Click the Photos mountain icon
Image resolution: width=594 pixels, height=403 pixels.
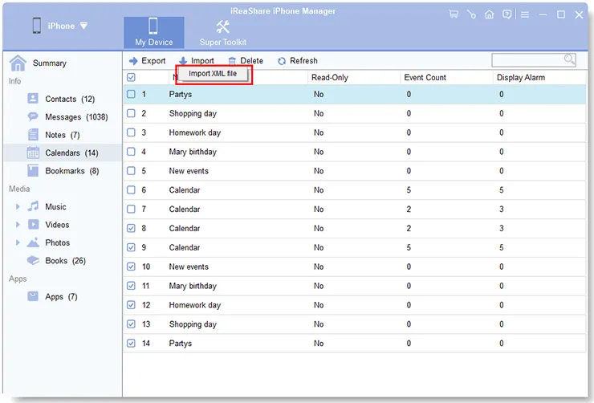[x=33, y=242]
